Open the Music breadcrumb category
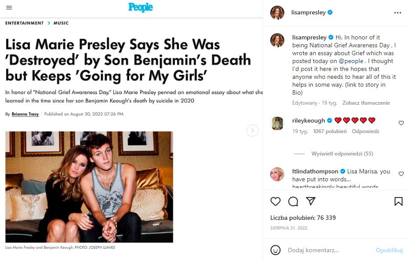410x261 pixels. (61, 23)
